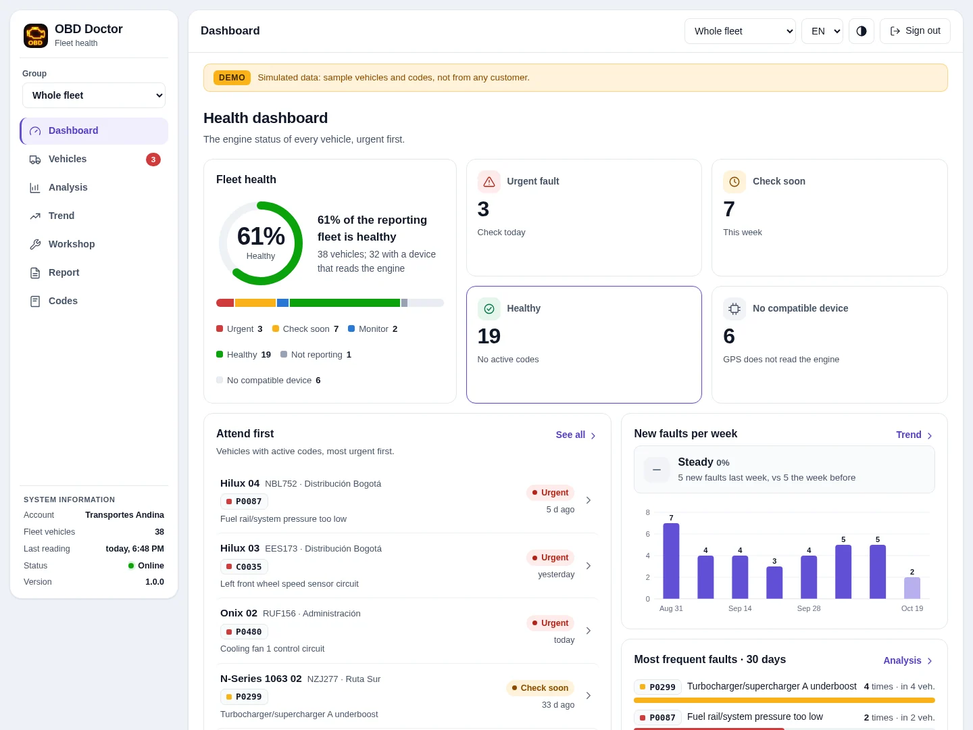This screenshot has width=973, height=730.
Task: Go to the Vehicles menu item
Action: (x=94, y=160)
